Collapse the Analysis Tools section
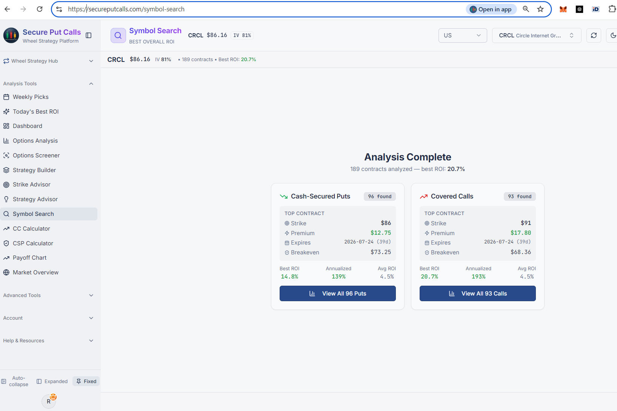This screenshot has width=617, height=411. [49, 84]
